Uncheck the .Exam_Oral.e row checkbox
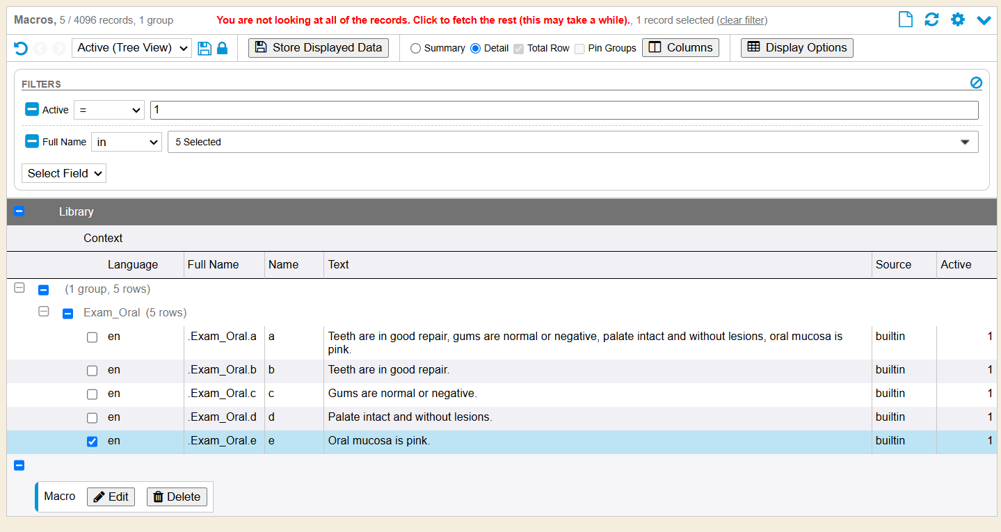The width and height of the screenshot is (1001, 532). [92, 442]
